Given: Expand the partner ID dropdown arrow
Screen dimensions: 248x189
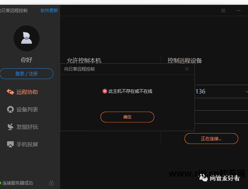Looking at the screenshot, I should pos(246,91).
